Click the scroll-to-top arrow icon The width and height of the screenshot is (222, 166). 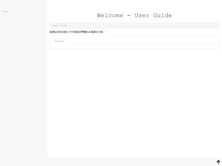point(218,162)
